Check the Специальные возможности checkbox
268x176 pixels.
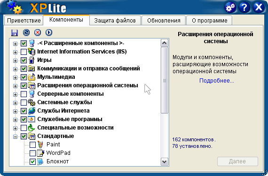(x=24, y=128)
